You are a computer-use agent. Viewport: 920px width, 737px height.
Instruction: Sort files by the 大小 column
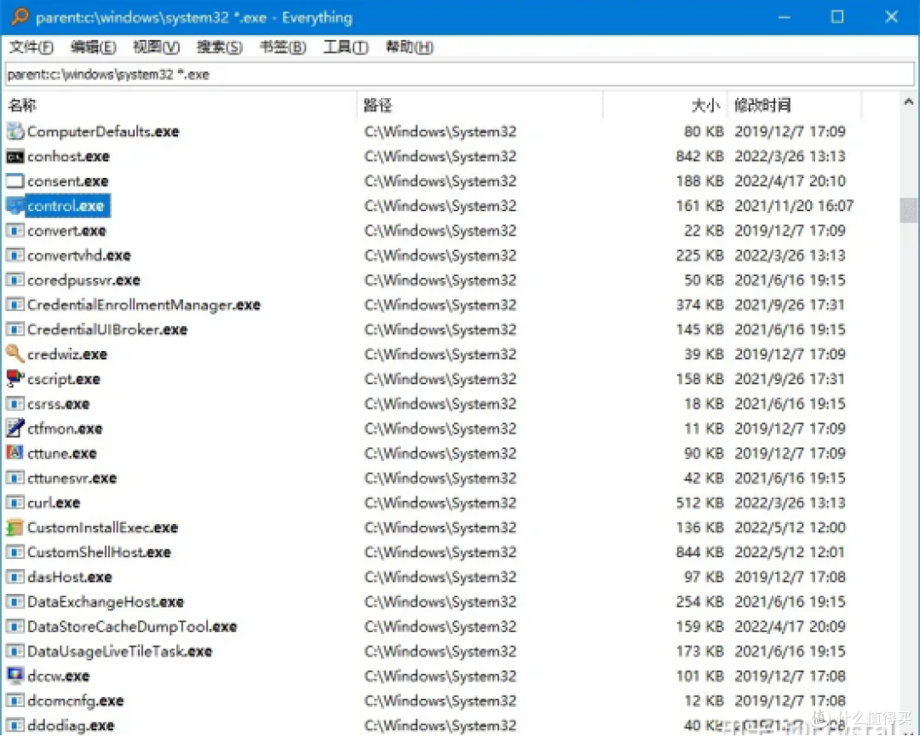point(703,105)
